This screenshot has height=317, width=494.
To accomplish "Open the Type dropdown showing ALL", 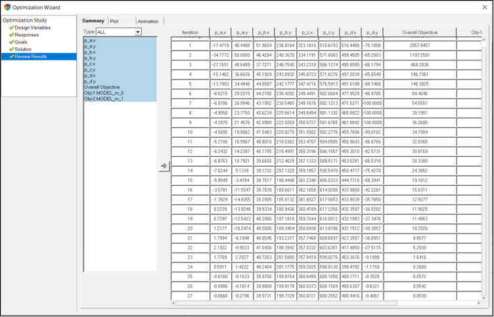I will tap(119, 32).
